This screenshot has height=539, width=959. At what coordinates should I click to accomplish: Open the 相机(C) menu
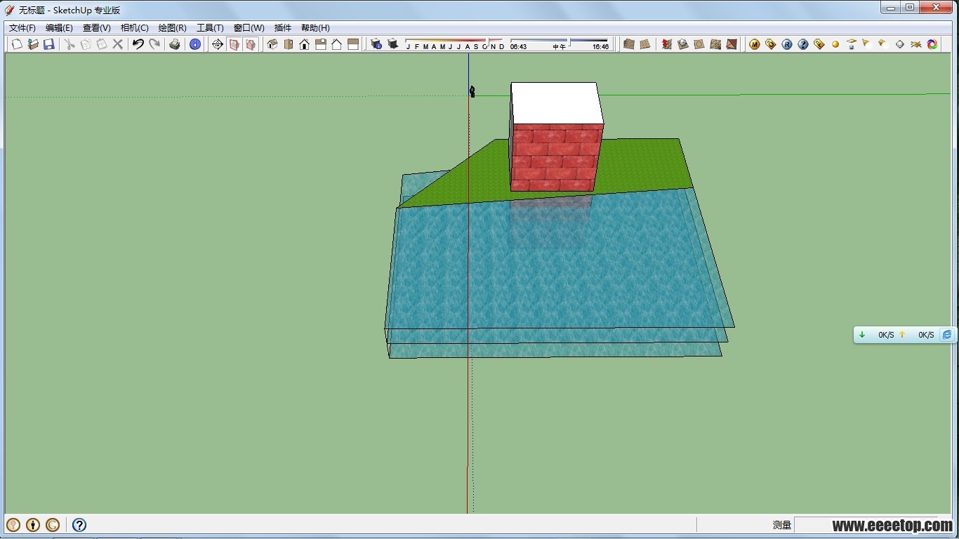(x=135, y=28)
